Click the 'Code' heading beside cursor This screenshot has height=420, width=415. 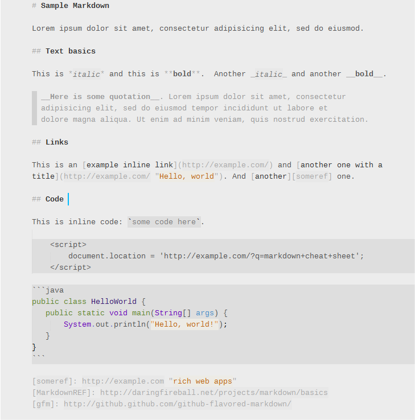click(x=55, y=199)
